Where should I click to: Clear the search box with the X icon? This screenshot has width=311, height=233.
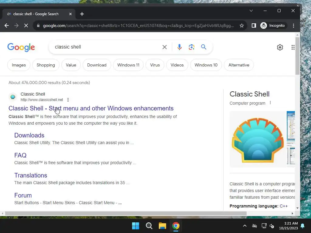point(164,47)
